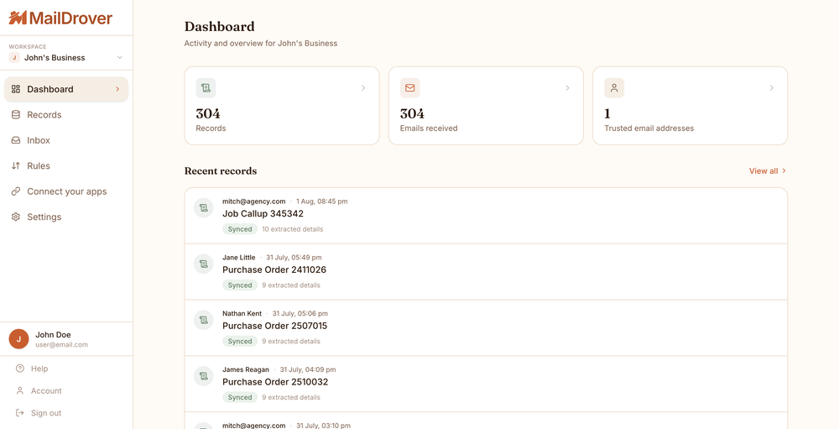This screenshot has height=429, width=839.
Task: Click the record icon for Purchase Order 2411026
Action: pos(203,264)
